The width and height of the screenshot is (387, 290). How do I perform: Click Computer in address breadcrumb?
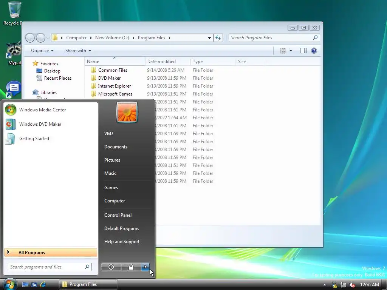[x=76, y=38]
